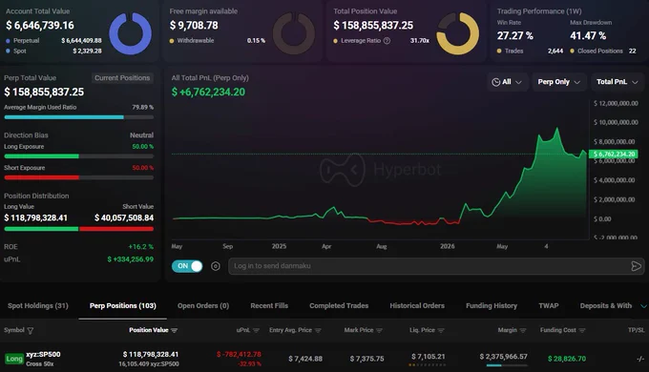Click the TP/SL value on xyz:SP500 row
The image size is (649, 372).
(640, 360)
